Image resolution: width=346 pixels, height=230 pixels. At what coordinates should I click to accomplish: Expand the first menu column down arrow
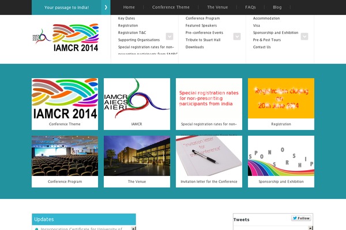(x=170, y=36)
